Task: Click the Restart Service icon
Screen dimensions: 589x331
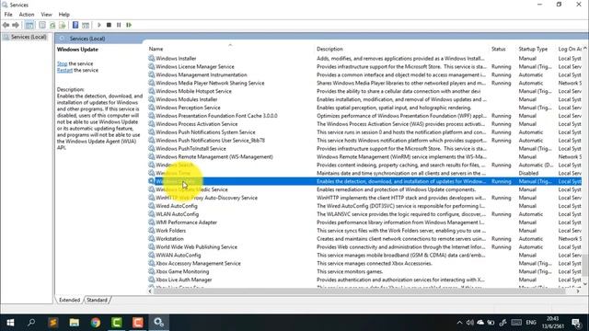Action: [129, 25]
